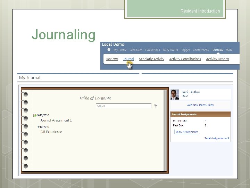Open Activity Contributions link

tap(185, 59)
